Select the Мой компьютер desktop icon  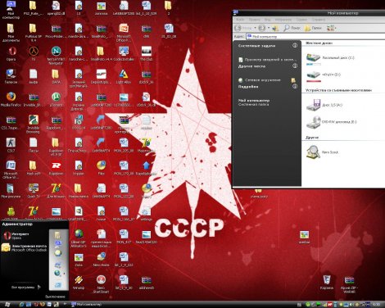[11, 10]
